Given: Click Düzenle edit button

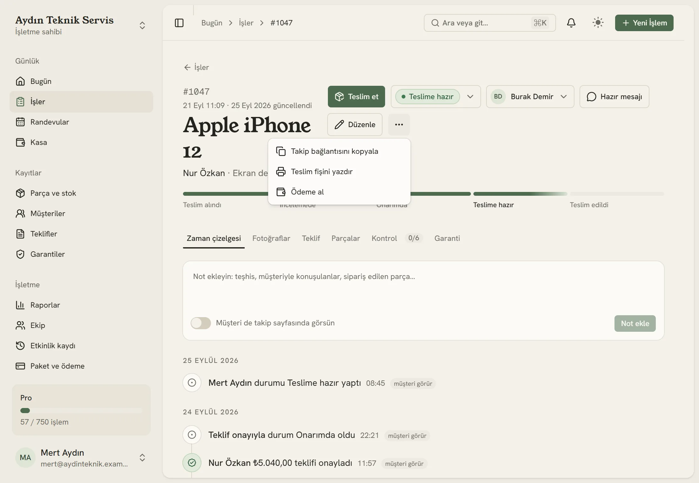Looking at the screenshot, I should (355, 125).
